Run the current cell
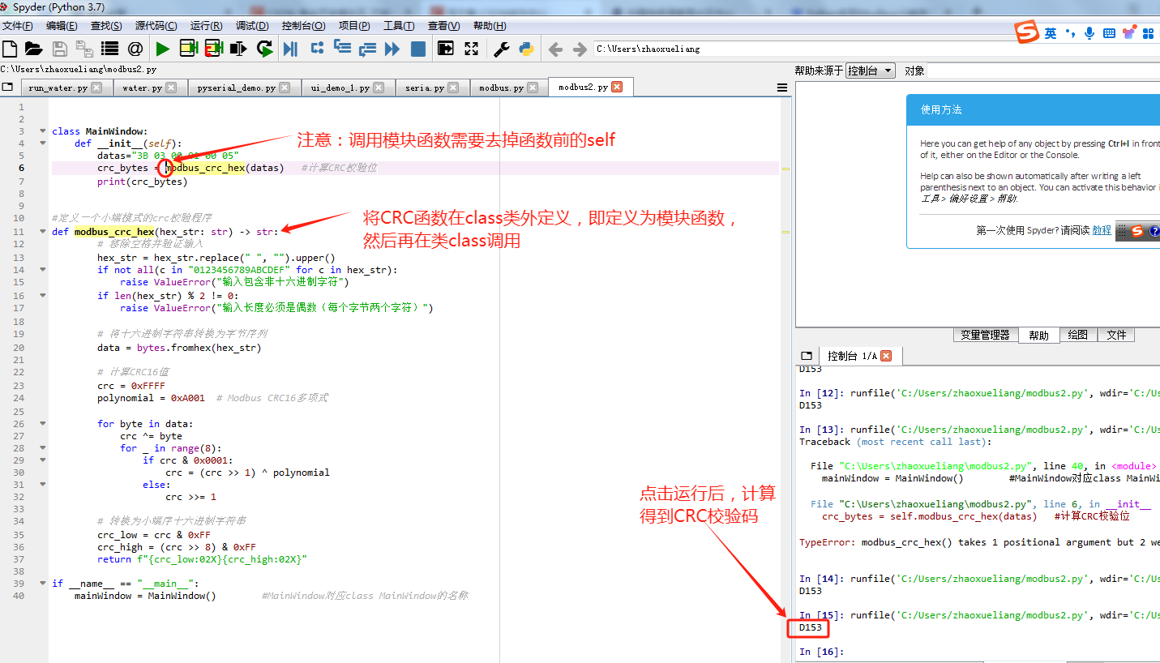This screenshot has height=663, width=1160. [x=188, y=48]
